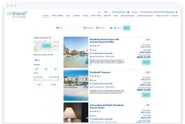Image resolution: width=185 pixels, height=124 pixels.
Task: Open the Occidental Tucancun hotel title
Action: pyautogui.click(x=100, y=72)
